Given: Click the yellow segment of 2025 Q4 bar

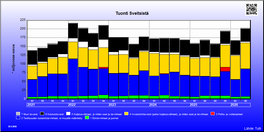Looking at the screenshot, I should click(225, 56).
